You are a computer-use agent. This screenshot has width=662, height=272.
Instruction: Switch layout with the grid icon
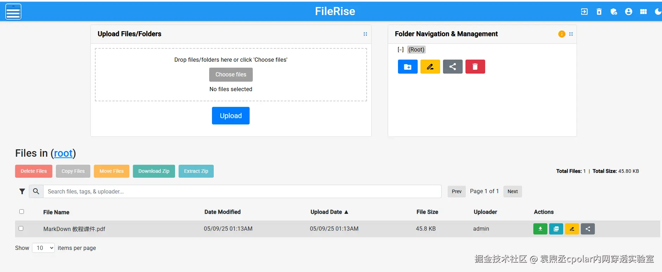(x=643, y=12)
